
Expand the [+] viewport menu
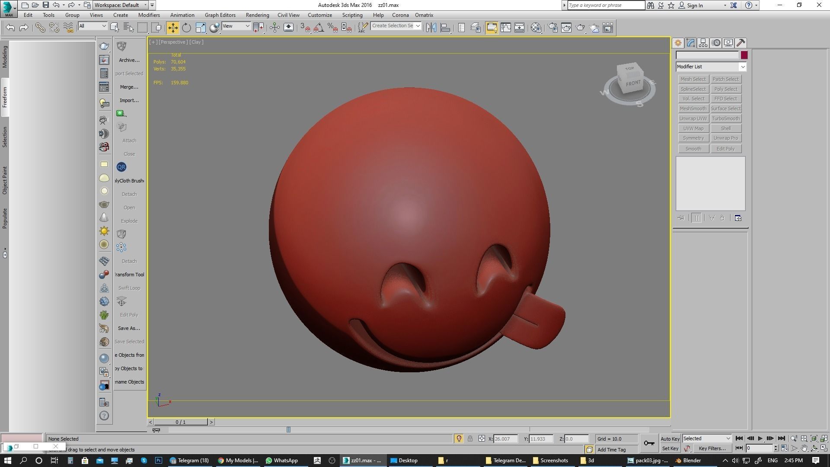click(x=153, y=42)
